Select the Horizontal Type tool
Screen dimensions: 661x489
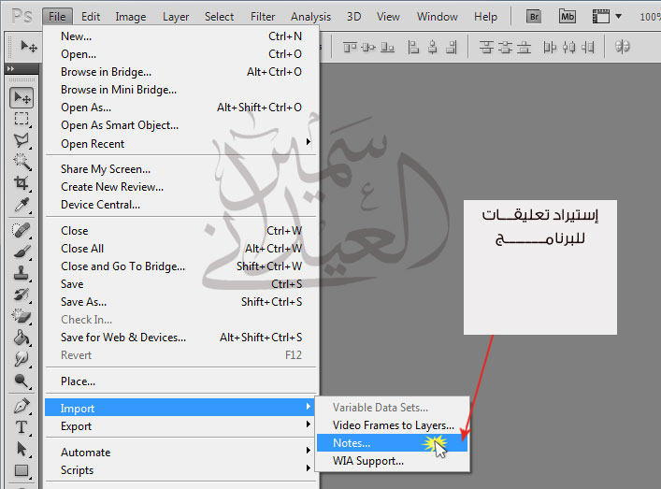[22, 427]
